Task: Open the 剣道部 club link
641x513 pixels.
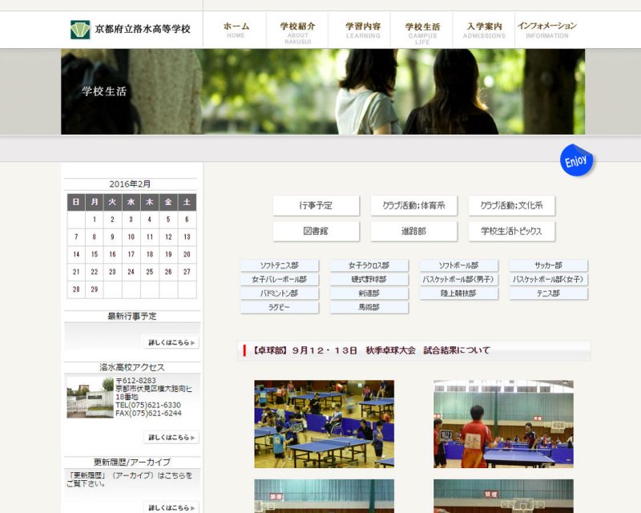Action: 369,293
